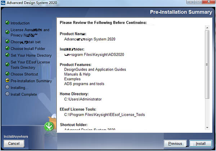Select the Pre-Installation Summary step label
The height and width of the screenshot is (151, 216).
[31, 81]
